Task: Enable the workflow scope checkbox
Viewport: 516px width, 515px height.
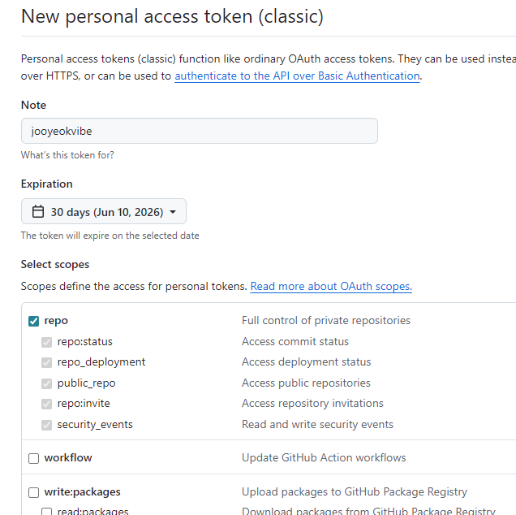Action: coord(33,458)
